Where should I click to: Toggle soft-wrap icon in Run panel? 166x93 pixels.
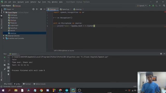click(8, 64)
